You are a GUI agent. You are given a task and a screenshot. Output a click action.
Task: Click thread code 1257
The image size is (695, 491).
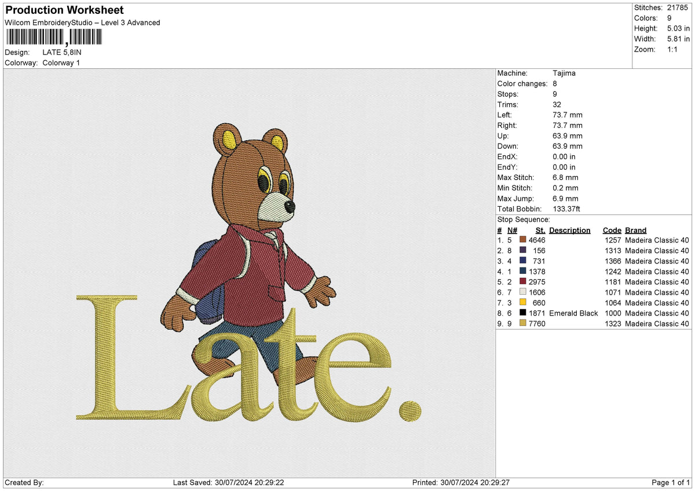tap(613, 240)
